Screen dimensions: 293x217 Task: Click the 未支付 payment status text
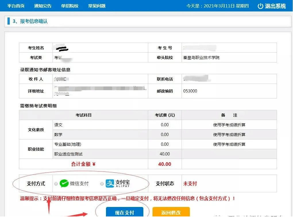coord(190,184)
